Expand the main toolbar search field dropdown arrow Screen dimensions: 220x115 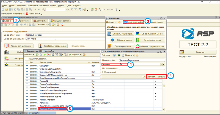(66, 10)
